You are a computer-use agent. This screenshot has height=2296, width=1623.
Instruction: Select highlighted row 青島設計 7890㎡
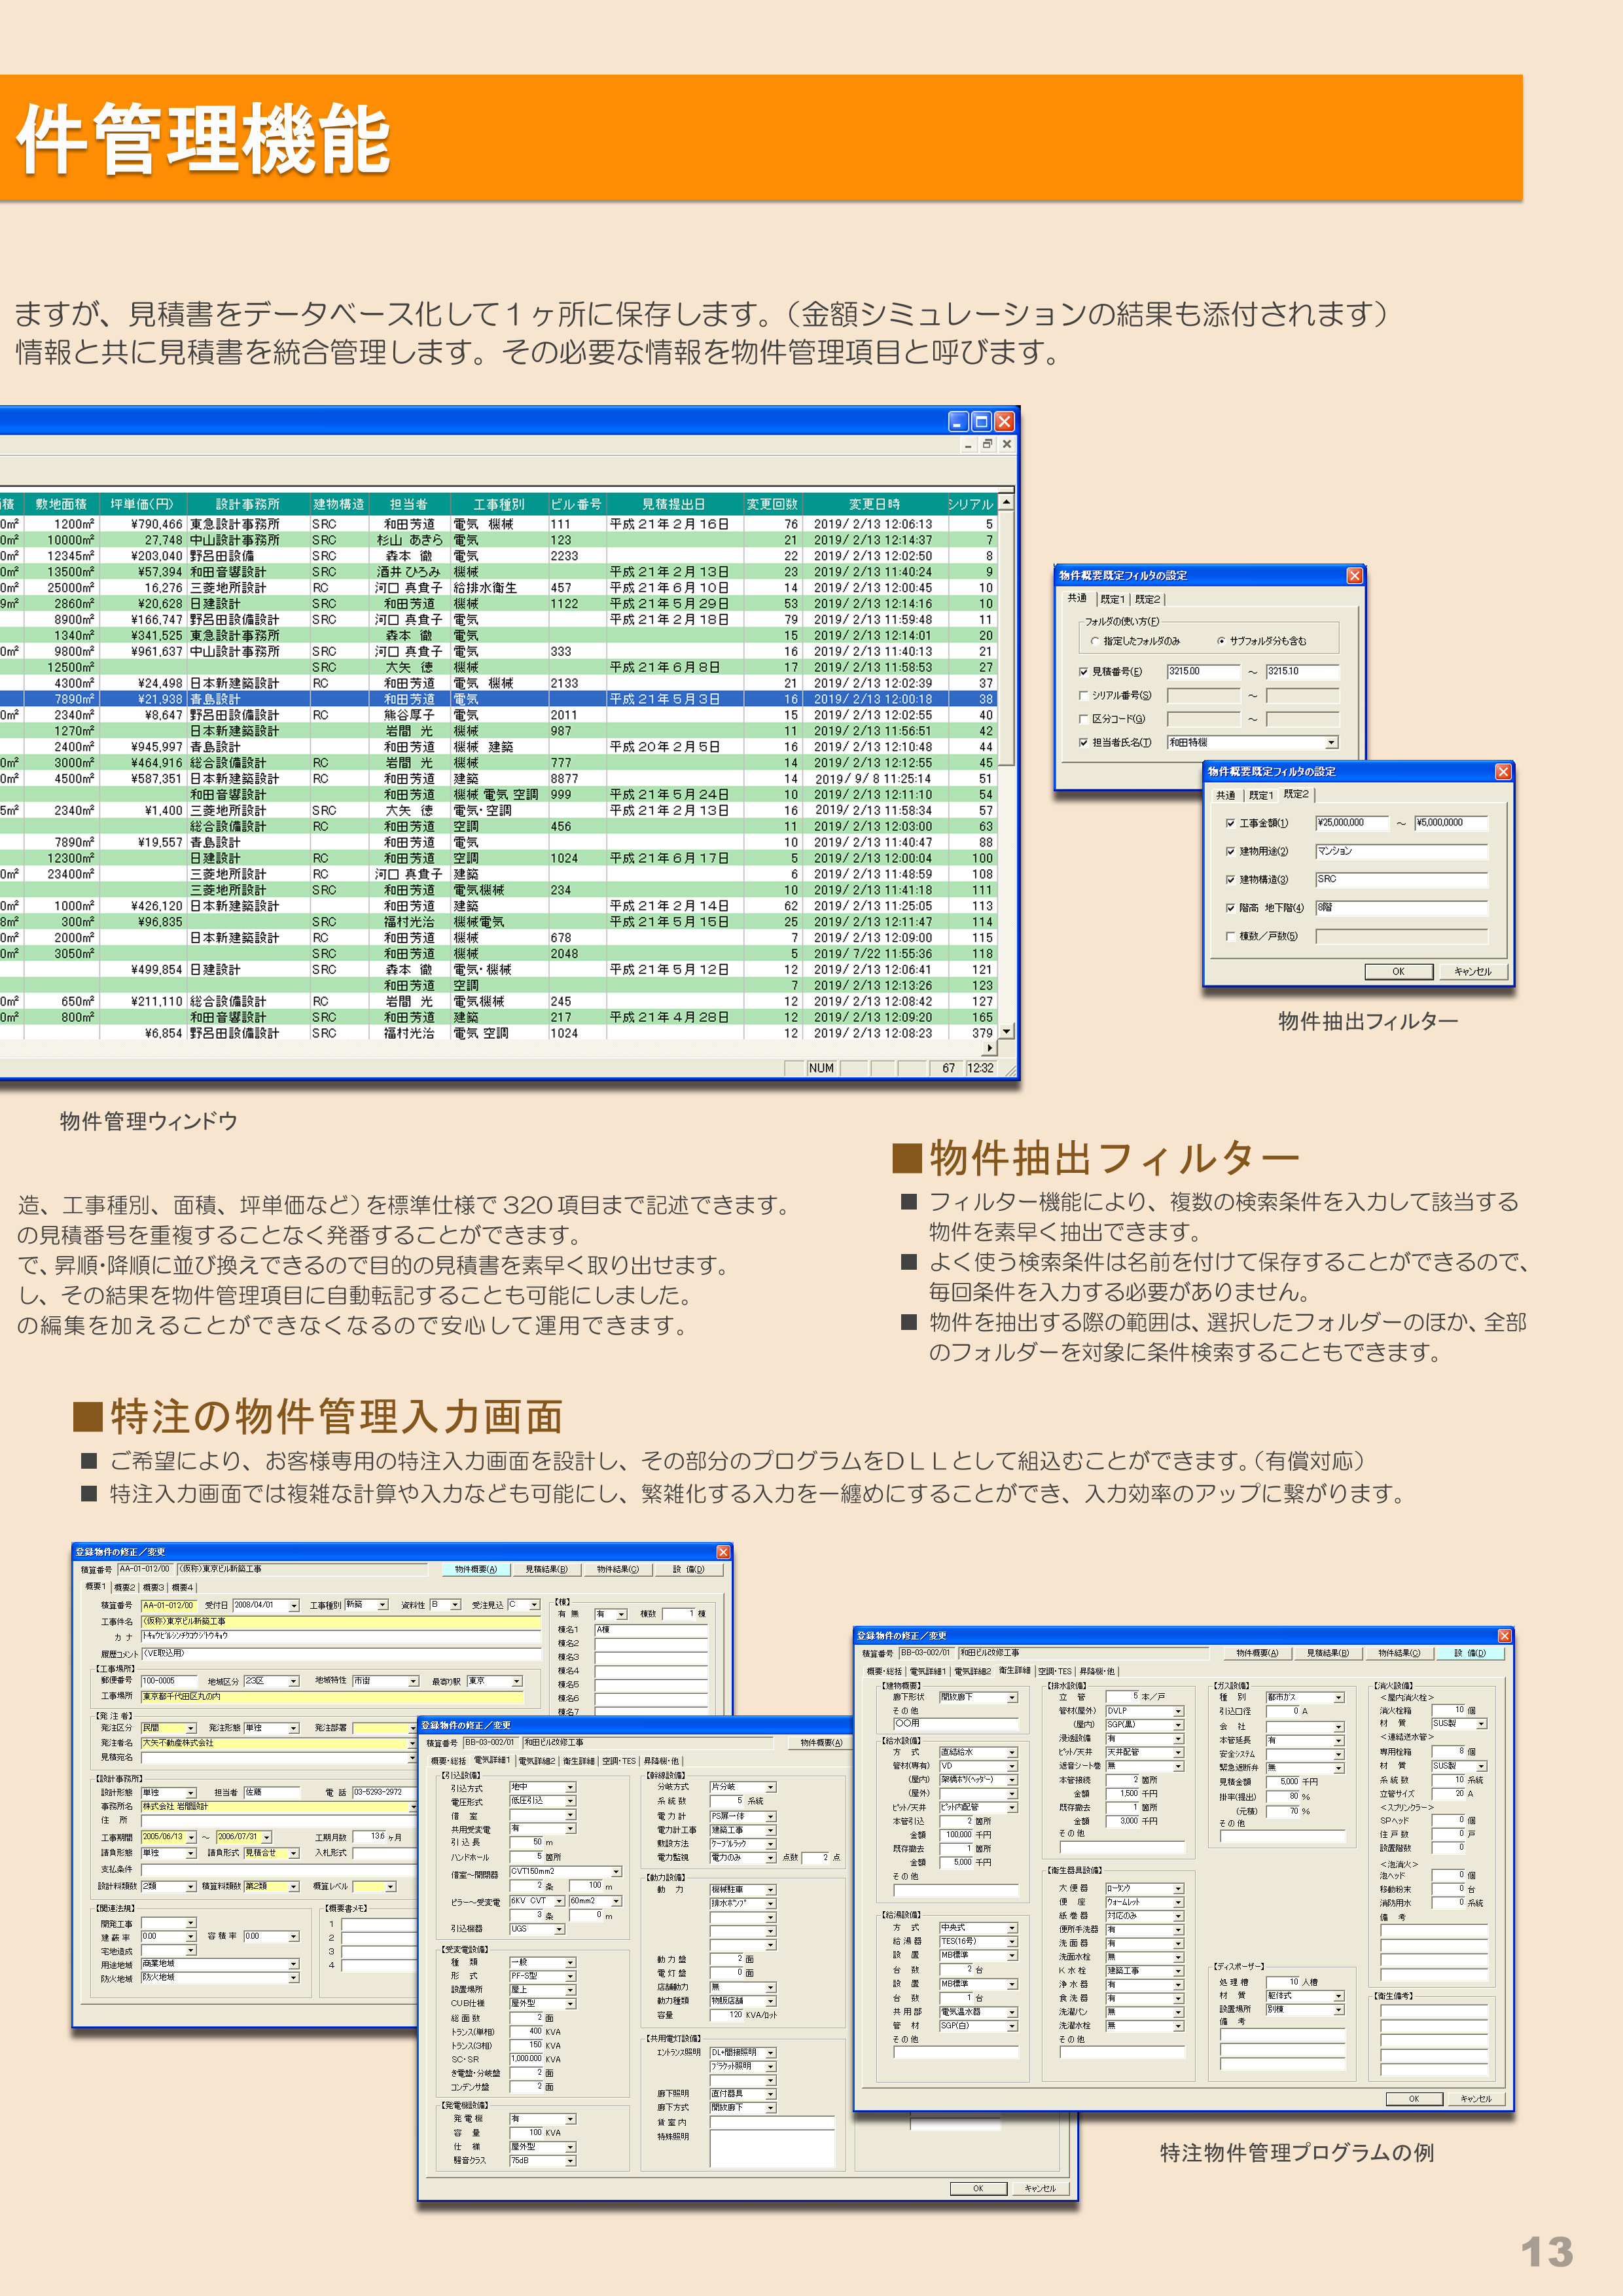point(215,699)
